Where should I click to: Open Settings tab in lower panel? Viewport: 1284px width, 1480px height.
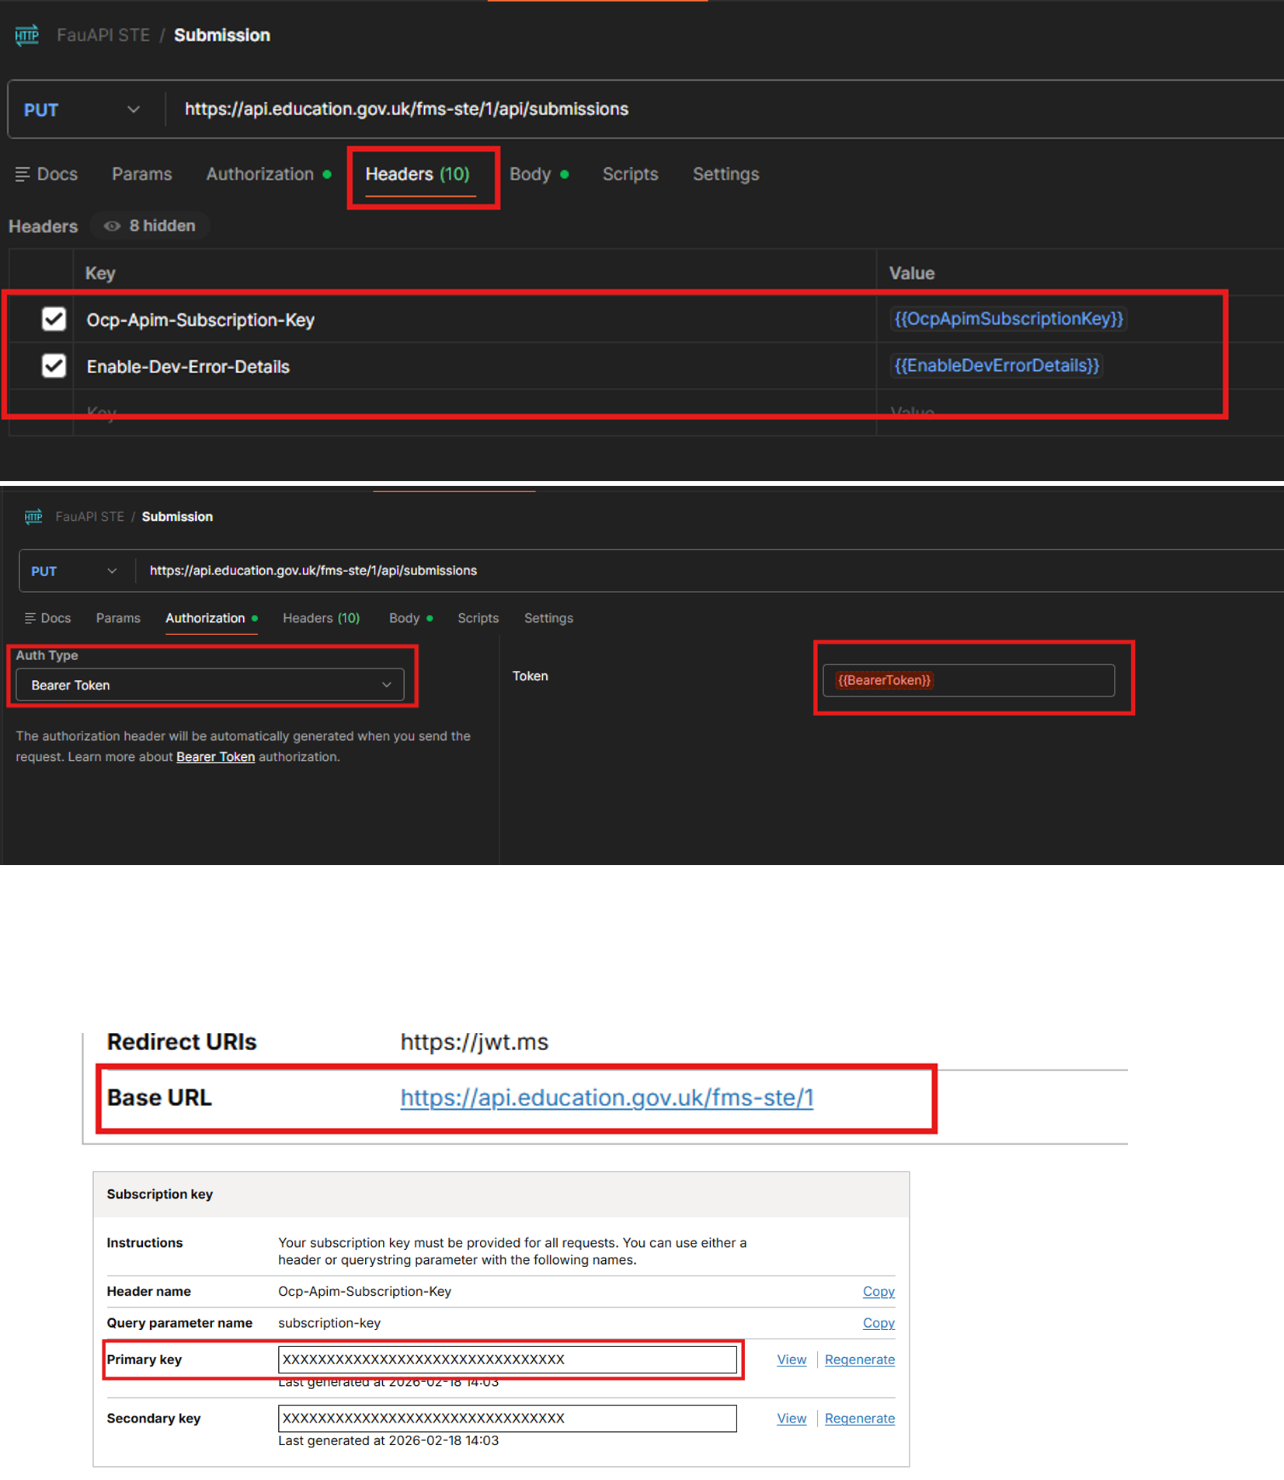pos(548,618)
